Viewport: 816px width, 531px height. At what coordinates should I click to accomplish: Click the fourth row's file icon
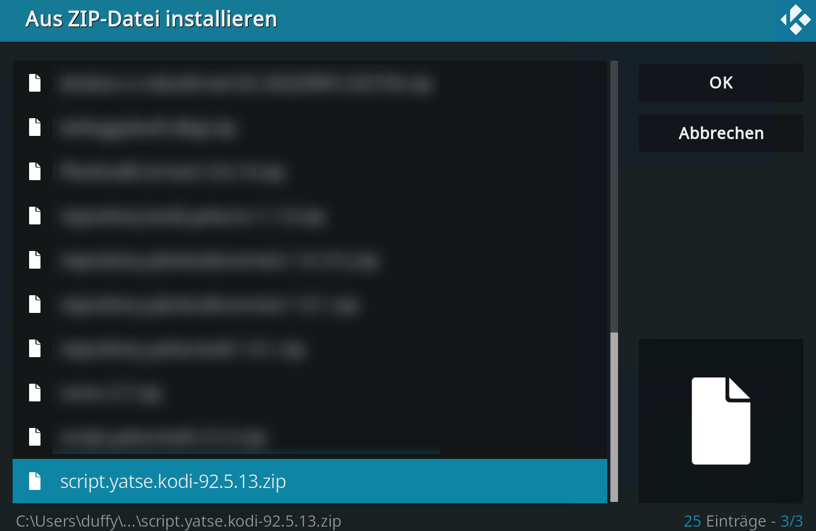tap(35, 216)
